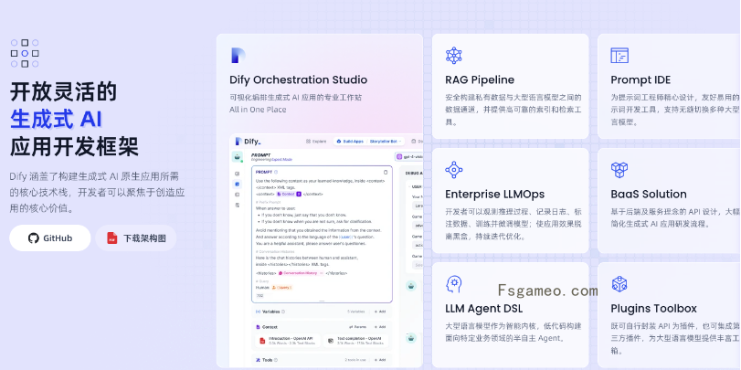Add a new variable in Variables row
Screen dimensions: 741x370
379,312
